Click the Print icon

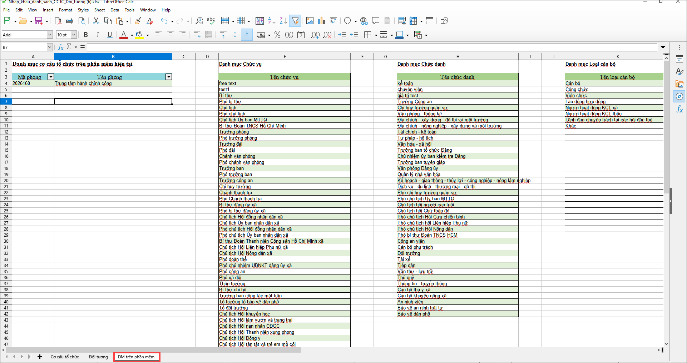coord(70,21)
